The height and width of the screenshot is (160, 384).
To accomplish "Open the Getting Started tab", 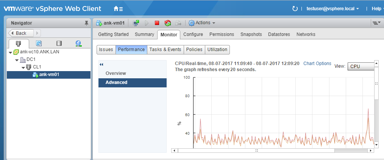I will [113, 34].
